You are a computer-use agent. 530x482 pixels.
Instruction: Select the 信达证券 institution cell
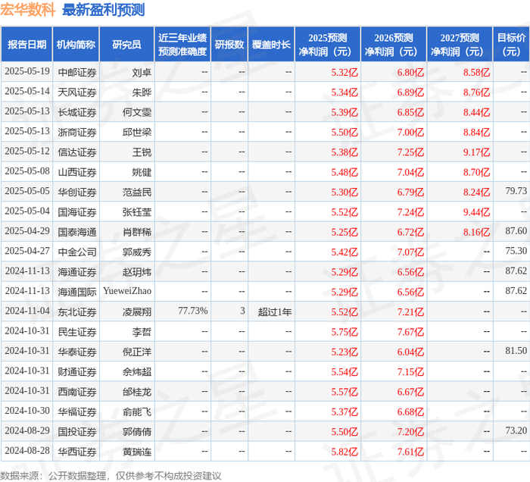pos(77,152)
